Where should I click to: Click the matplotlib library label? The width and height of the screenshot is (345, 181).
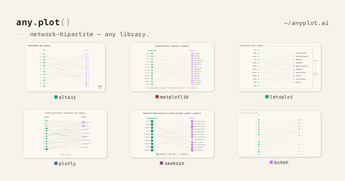click(175, 97)
